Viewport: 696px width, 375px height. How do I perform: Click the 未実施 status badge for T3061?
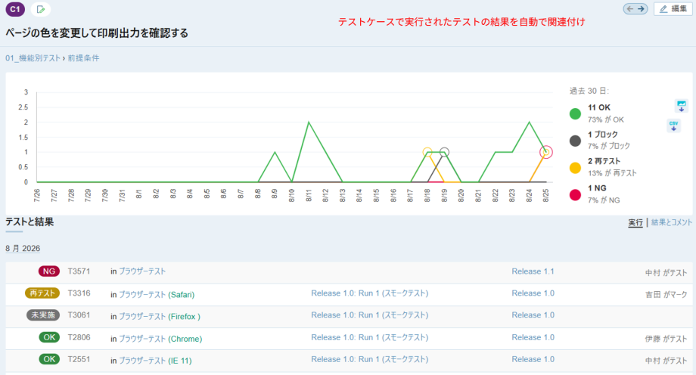tap(43, 315)
